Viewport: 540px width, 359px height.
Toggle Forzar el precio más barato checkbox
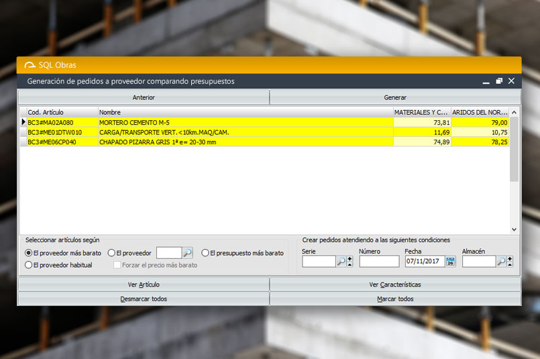click(x=117, y=265)
